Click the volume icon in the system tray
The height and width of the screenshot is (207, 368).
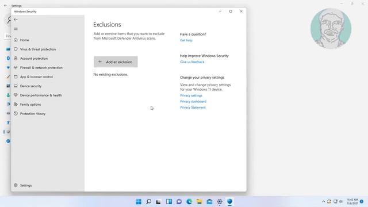341,201
